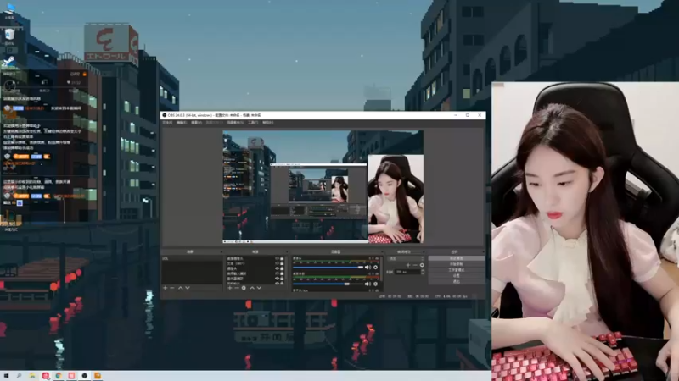The width and height of the screenshot is (679, 381).
Task: Open This PC desktop icon
Action: (x=9, y=10)
